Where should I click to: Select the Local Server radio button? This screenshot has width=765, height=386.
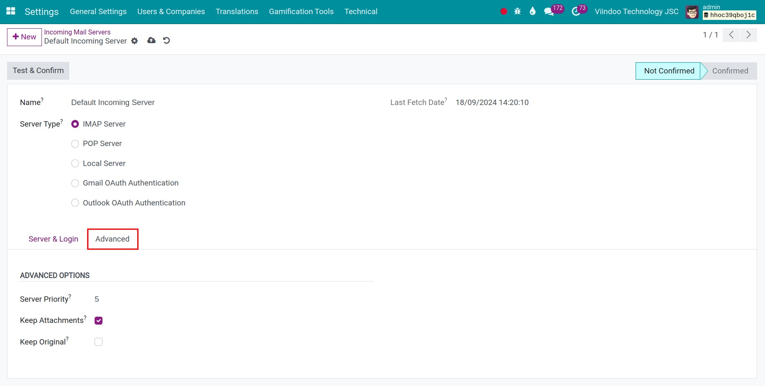75,164
